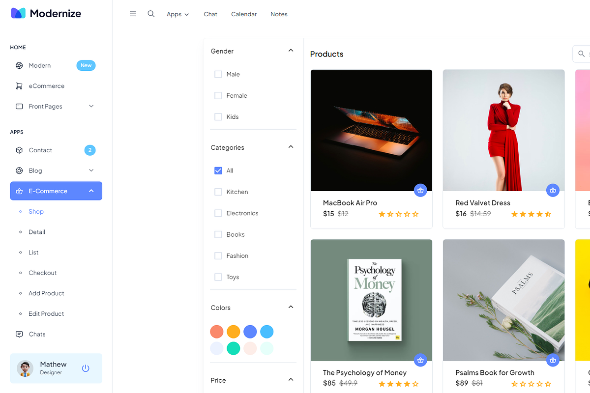Check the Toys category checkbox
The width and height of the screenshot is (590, 393).
[218, 277]
